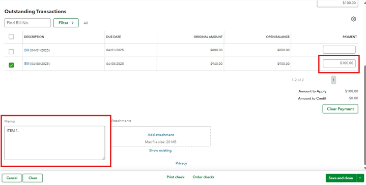Click the Clear button in footer
366x186 pixels.
[33, 178]
